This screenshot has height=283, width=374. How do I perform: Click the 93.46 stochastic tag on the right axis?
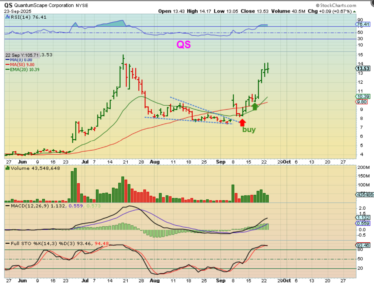363,245
